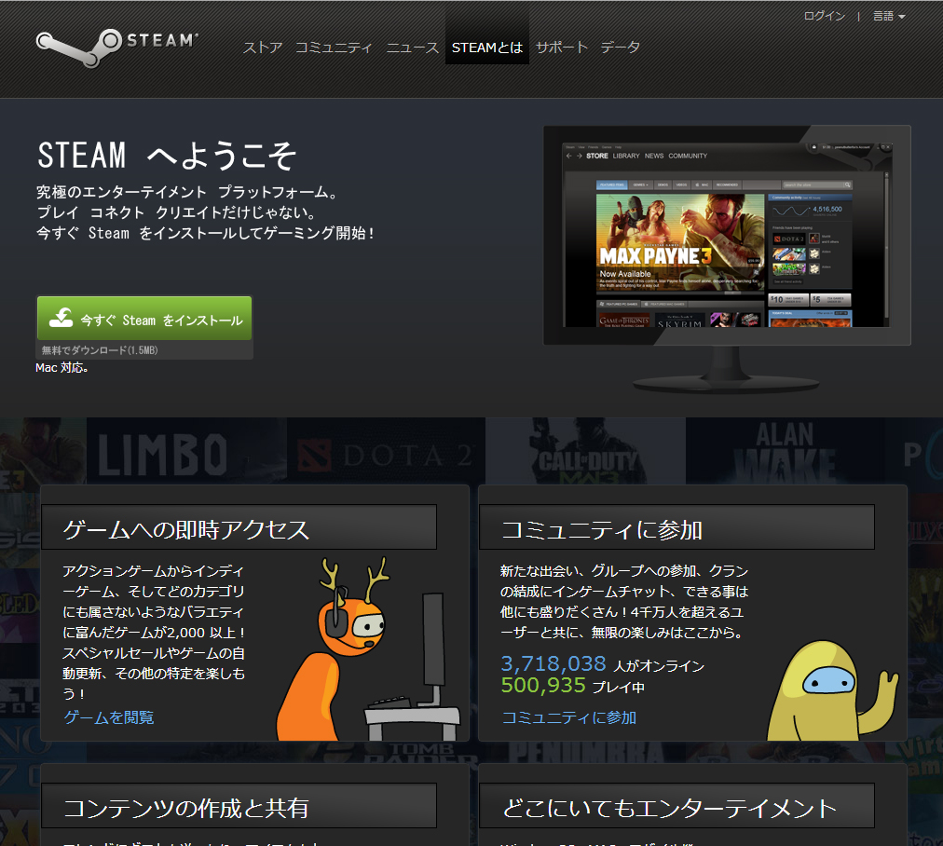Open the コミュニティ navigation item
The height and width of the screenshot is (846, 943).
point(334,48)
